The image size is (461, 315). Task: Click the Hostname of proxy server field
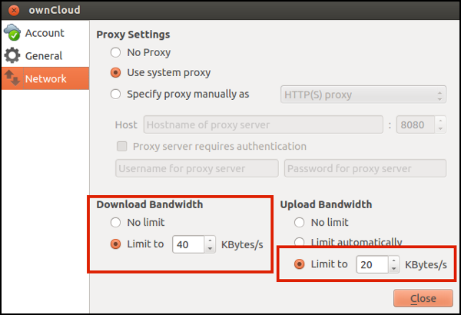tap(262, 124)
